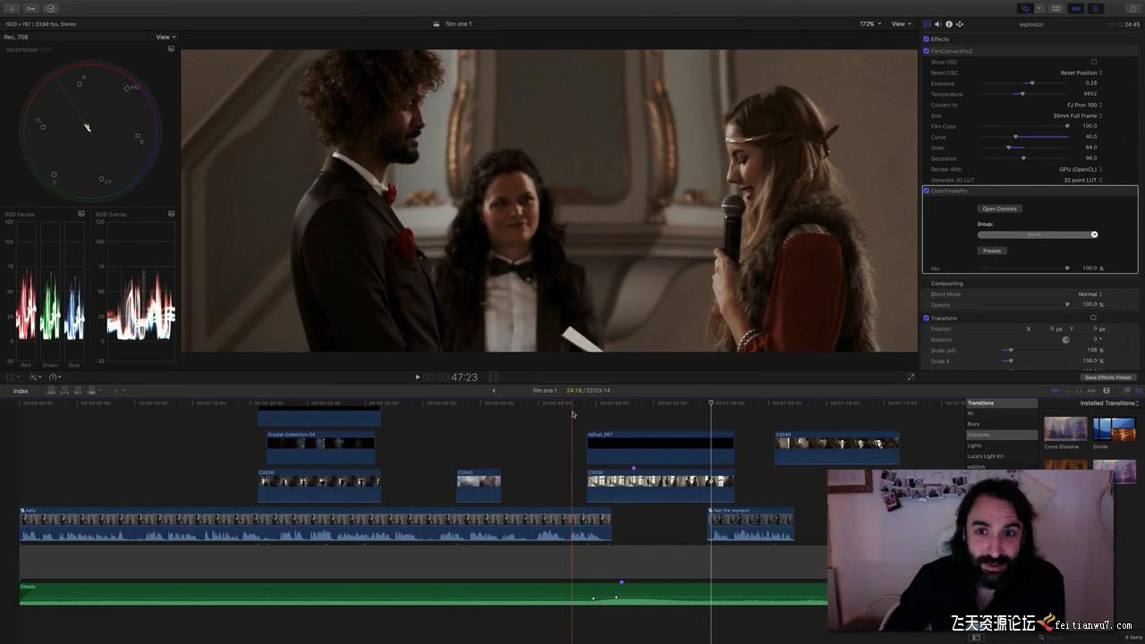Open Background Tasks checkmark icon
Viewport: 1145px width, 644px height.
[x=51, y=8]
